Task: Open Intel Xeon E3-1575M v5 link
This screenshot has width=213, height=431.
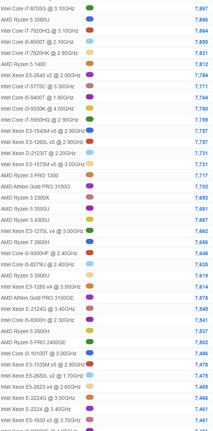Action: (x=43, y=164)
